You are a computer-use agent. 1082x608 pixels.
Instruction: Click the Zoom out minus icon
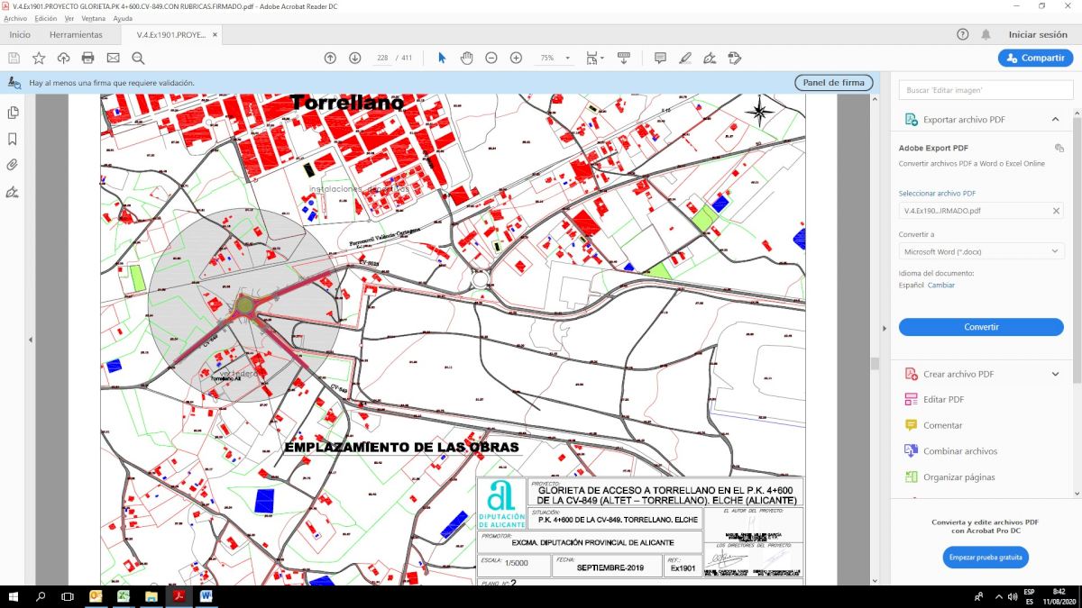point(491,58)
